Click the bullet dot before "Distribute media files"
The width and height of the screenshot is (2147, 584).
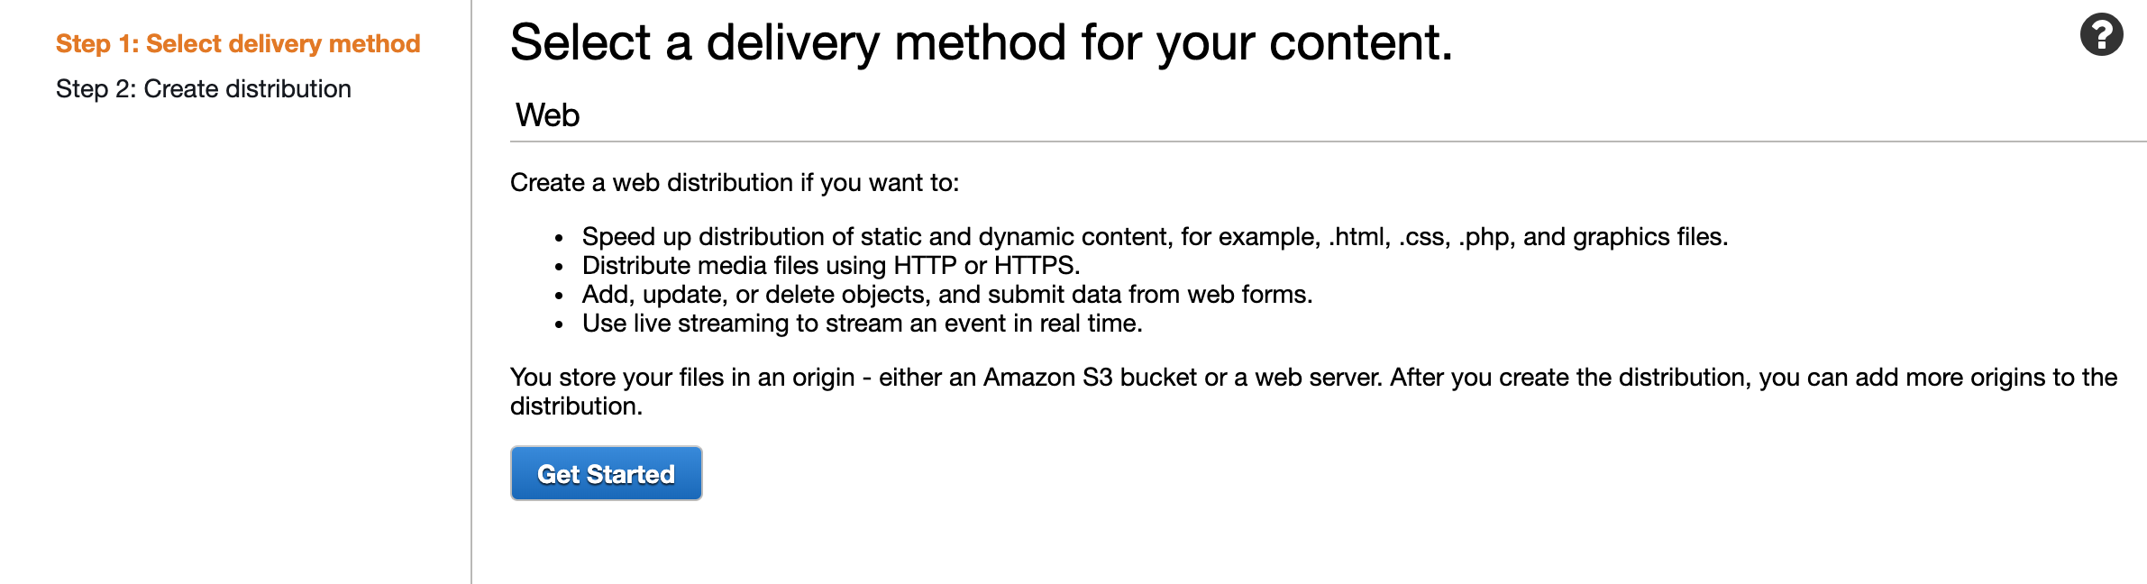coord(560,268)
